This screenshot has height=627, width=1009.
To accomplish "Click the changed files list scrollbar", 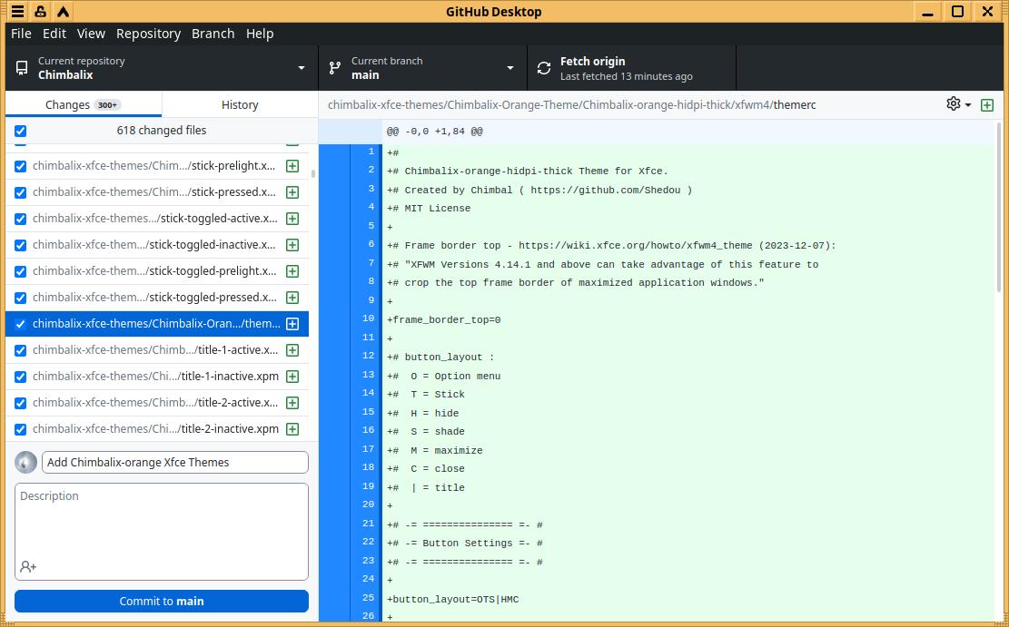I will pyautogui.click(x=313, y=172).
